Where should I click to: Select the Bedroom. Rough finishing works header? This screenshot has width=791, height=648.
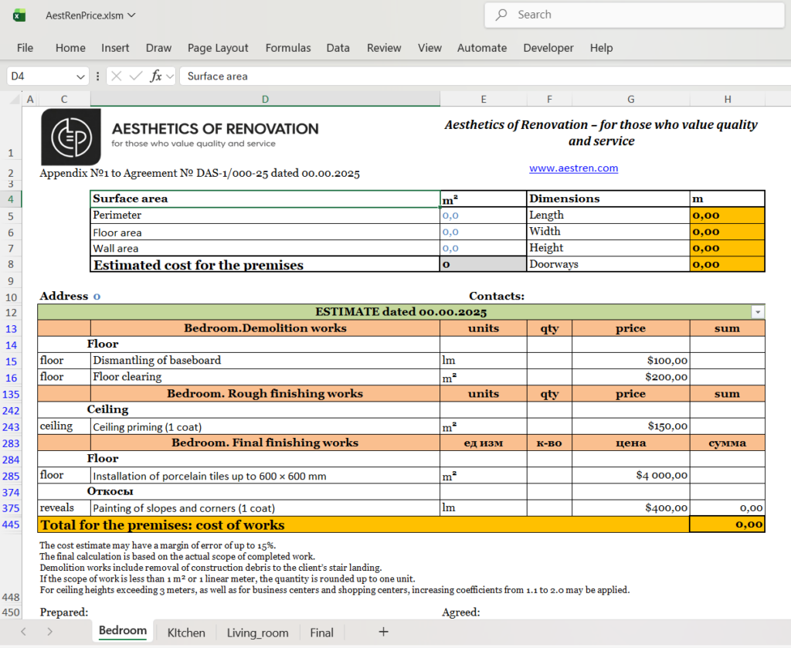click(x=266, y=393)
